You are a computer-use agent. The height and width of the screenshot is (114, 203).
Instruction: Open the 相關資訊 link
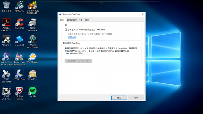click(x=72, y=37)
